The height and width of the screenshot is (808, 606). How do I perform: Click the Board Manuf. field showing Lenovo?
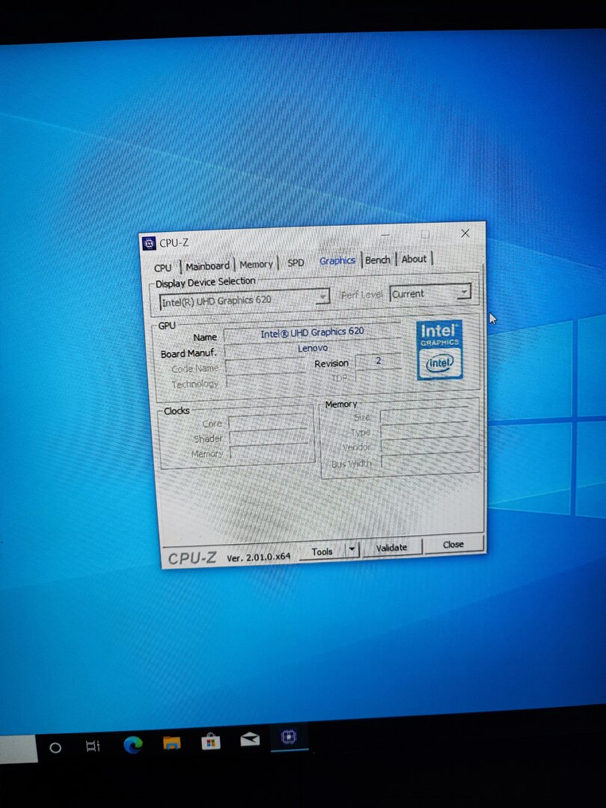click(312, 349)
